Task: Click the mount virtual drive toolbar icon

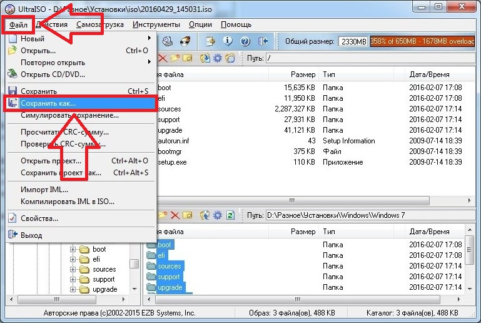Action: [168, 42]
